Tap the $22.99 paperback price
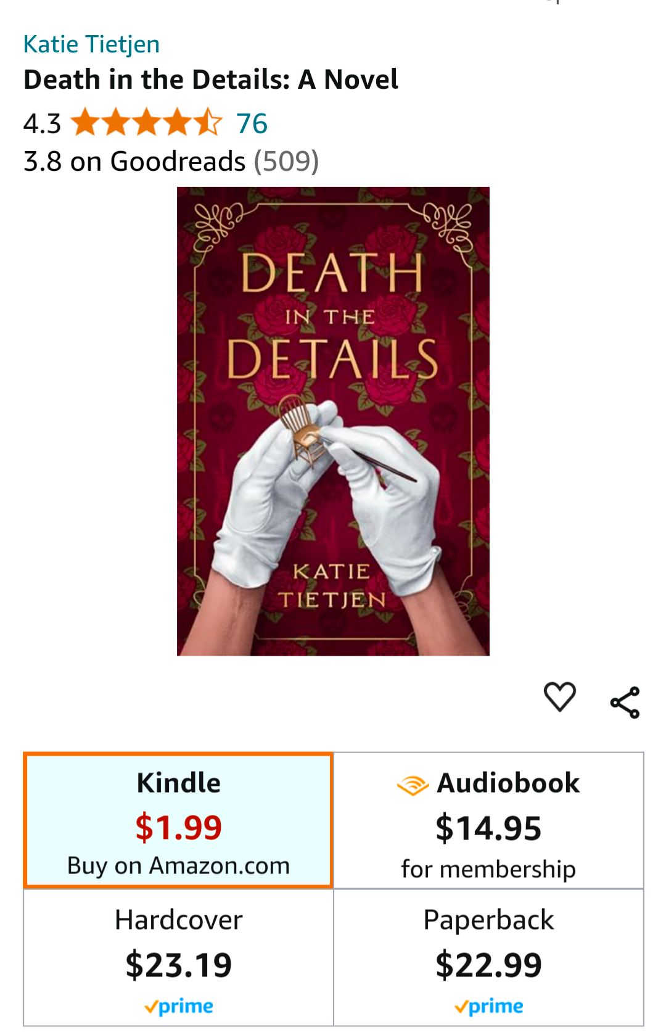This screenshot has height=1035, width=666. 488,965
